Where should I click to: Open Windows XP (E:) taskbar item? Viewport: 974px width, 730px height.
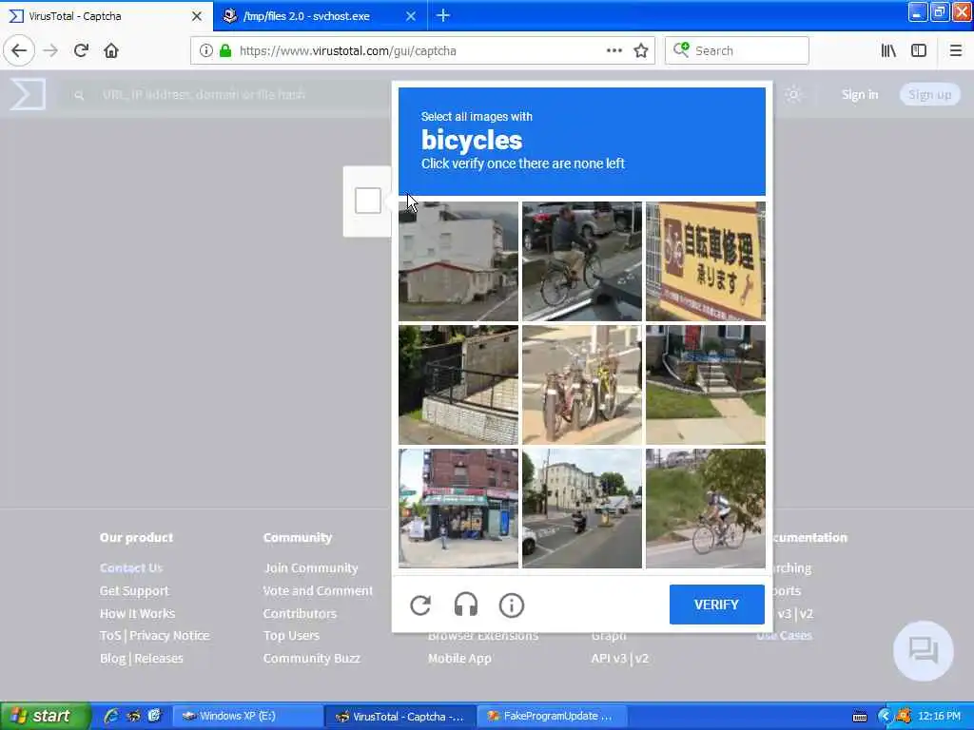tap(248, 716)
